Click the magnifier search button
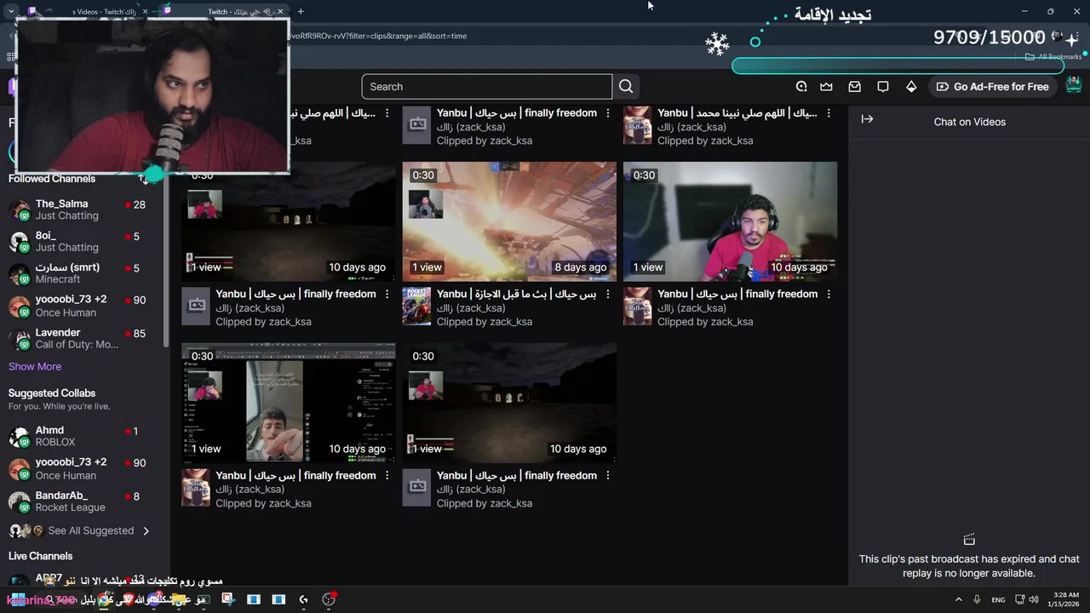1090x613 pixels. pyautogui.click(x=626, y=86)
